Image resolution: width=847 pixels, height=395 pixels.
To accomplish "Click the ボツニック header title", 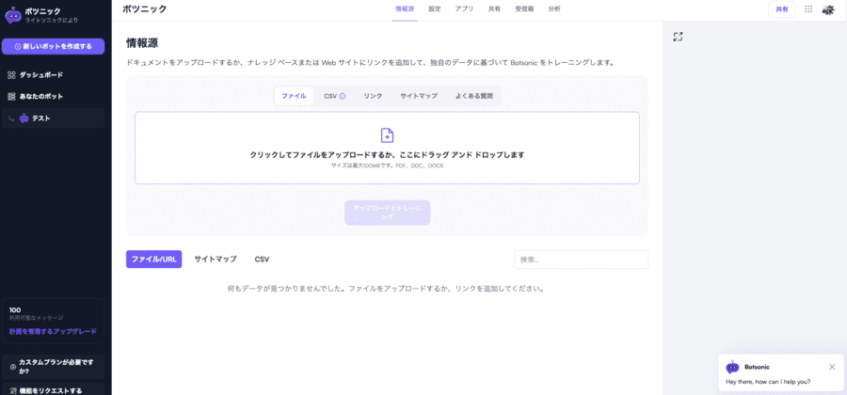I will point(144,8).
